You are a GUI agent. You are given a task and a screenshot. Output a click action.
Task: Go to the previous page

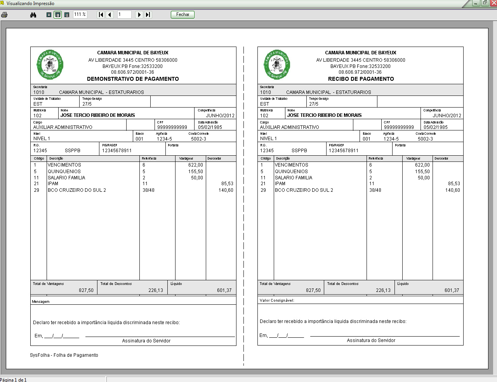[110, 15]
